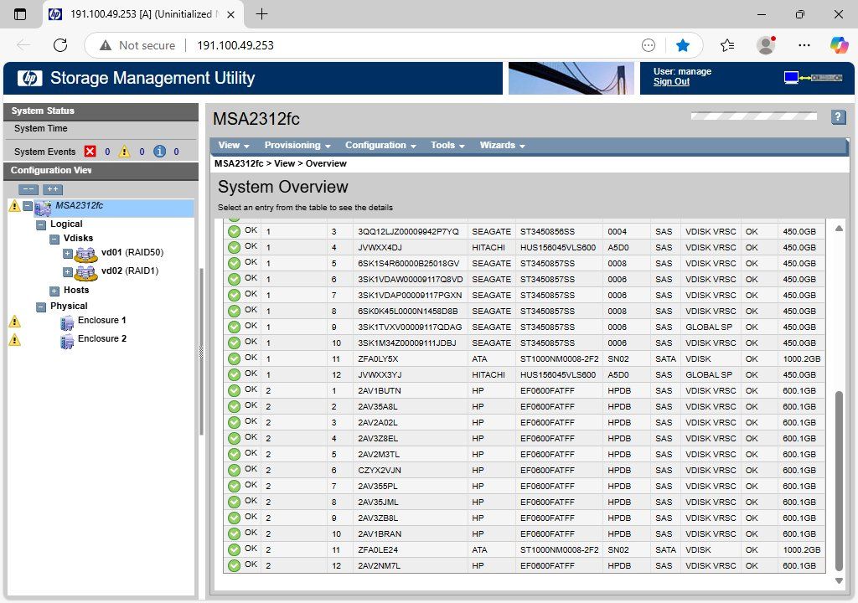The height and width of the screenshot is (603, 858).
Task: Click the Sign Out link
Action: point(671,81)
